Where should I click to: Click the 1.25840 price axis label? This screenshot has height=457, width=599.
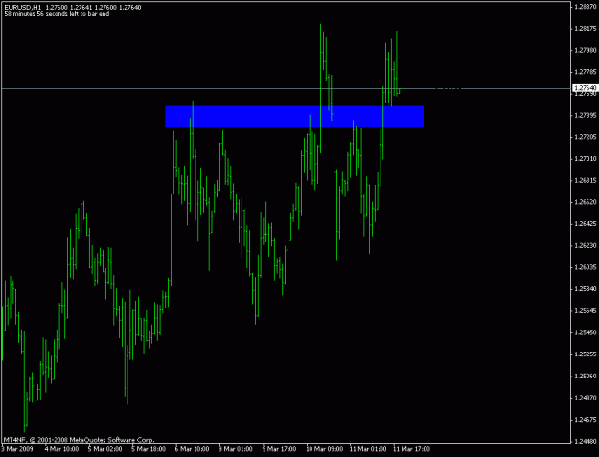(x=586, y=289)
